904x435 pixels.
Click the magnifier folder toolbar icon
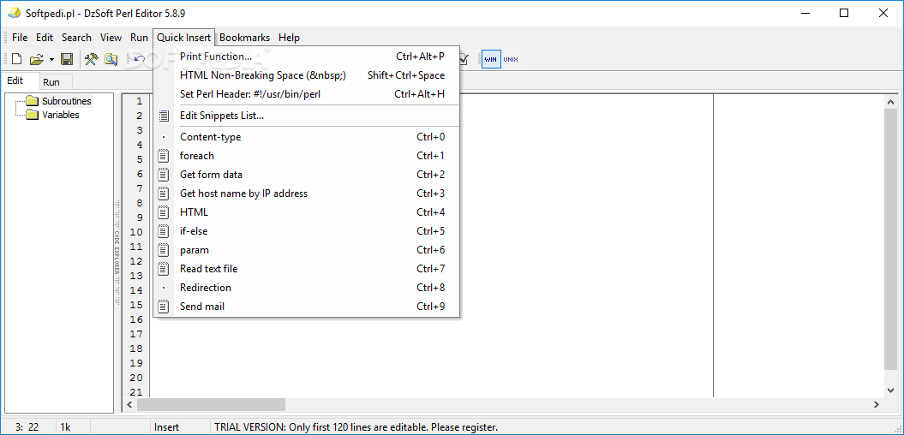coord(111,59)
